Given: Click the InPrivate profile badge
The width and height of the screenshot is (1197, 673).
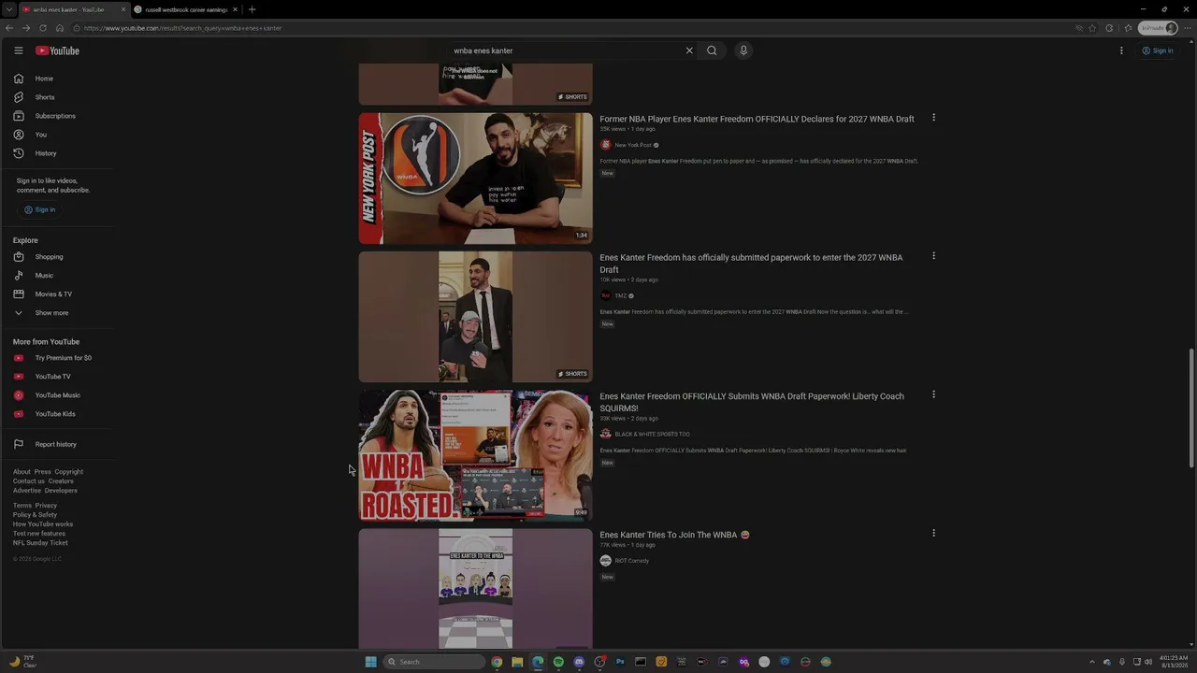Looking at the screenshot, I should (x=1158, y=28).
